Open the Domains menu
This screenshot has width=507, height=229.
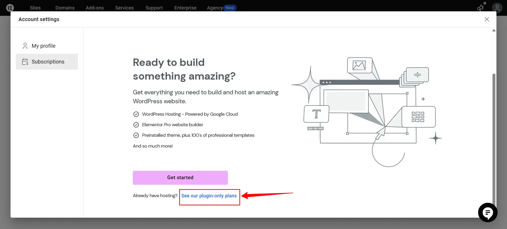65,8
